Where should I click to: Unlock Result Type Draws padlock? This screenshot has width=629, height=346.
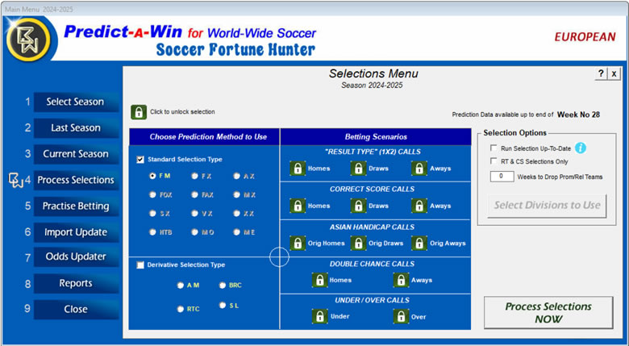[358, 169]
